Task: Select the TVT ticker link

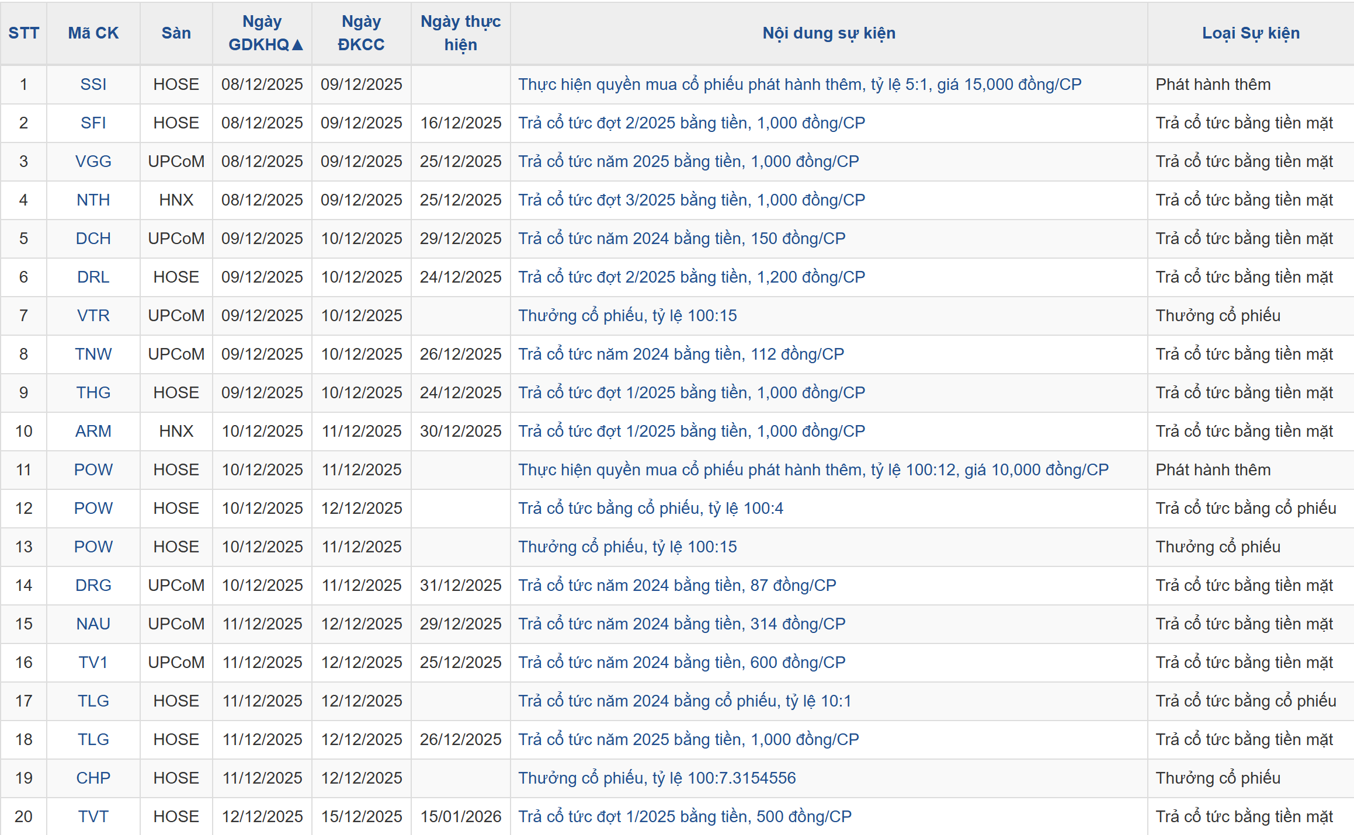Action: (x=93, y=817)
